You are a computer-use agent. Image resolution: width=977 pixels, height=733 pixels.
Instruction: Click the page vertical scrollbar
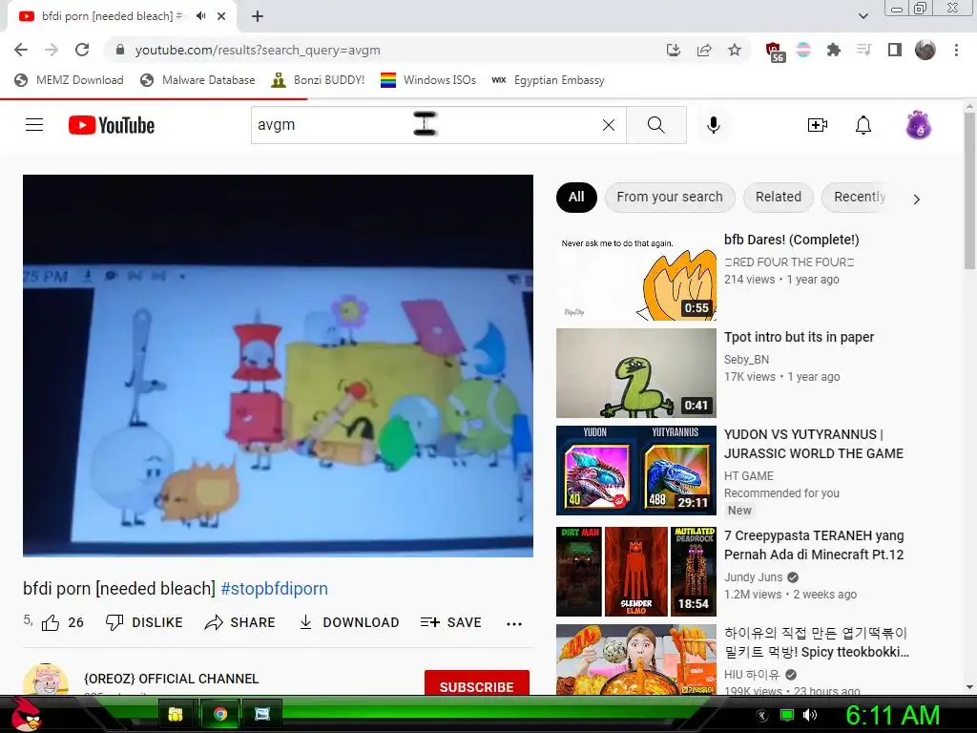[x=969, y=191]
